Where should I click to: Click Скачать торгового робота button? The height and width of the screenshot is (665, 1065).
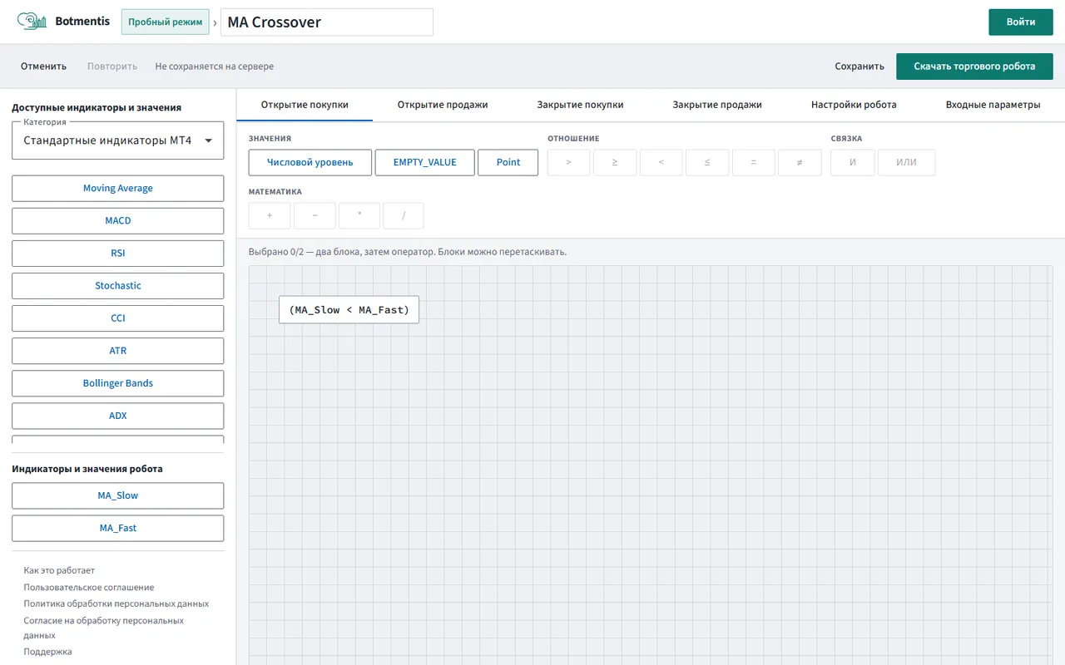pyautogui.click(x=974, y=66)
